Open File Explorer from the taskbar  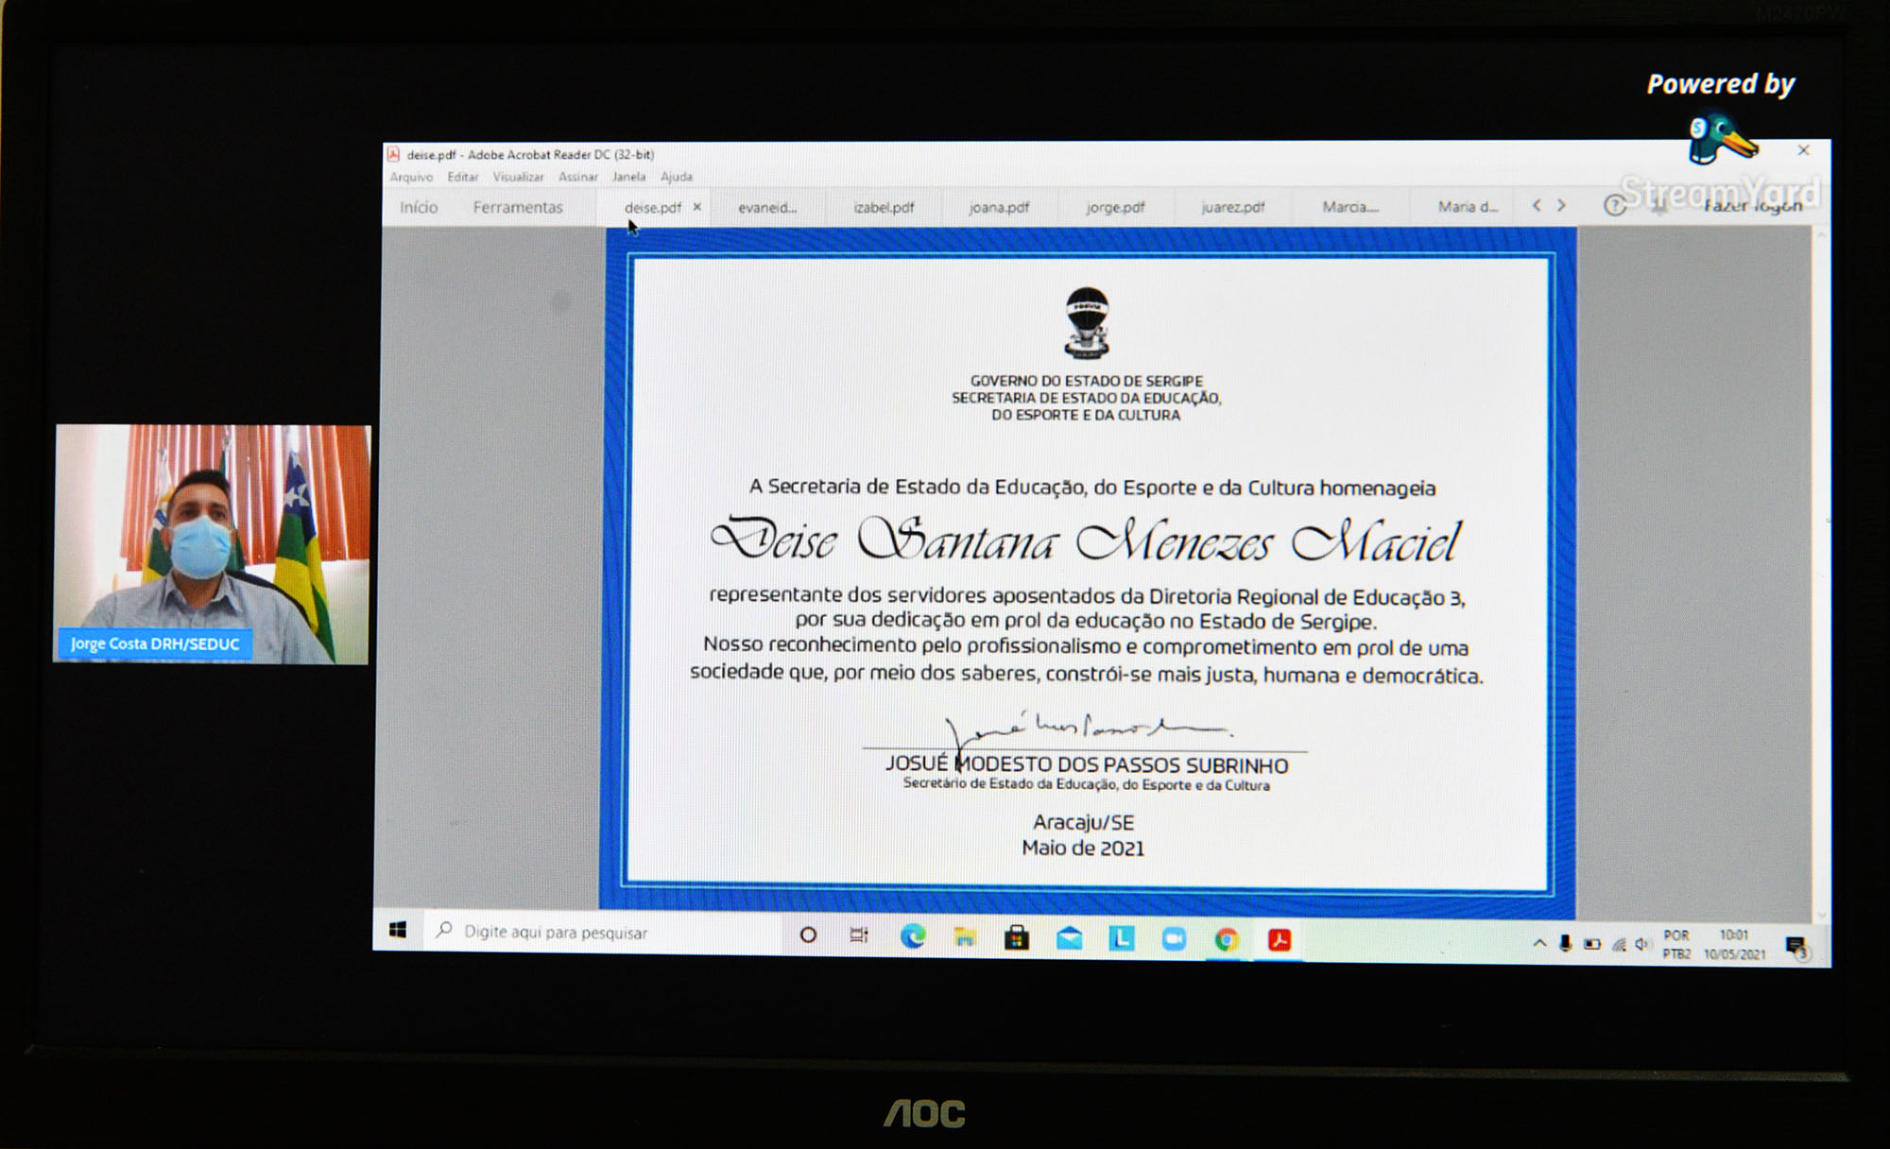pyautogui.click(x=965, y=937)
